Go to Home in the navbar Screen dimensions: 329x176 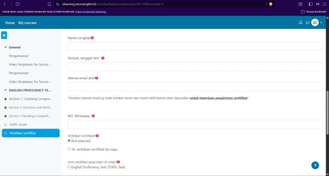(10, 23)
